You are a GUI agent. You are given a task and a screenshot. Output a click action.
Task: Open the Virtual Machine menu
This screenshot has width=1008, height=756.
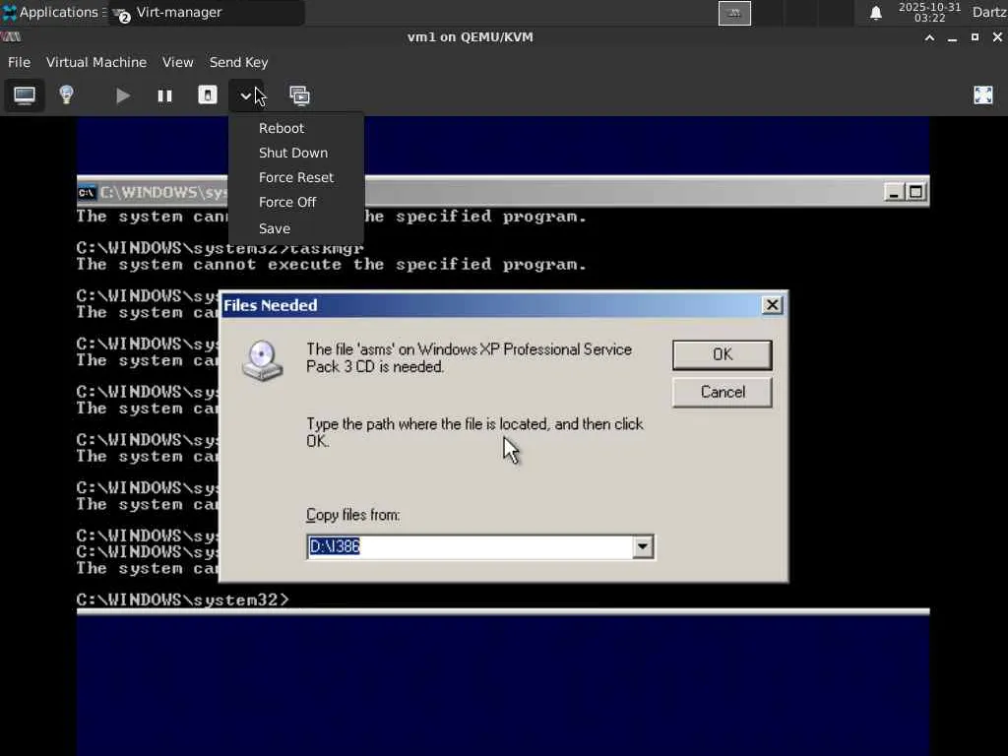pos(96,62)
